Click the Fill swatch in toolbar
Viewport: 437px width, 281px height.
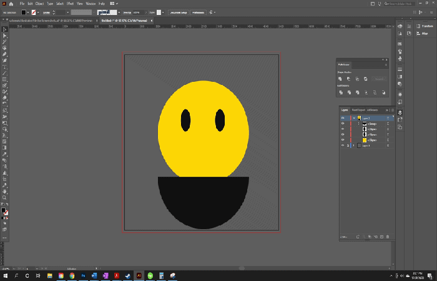coord(3,210)
